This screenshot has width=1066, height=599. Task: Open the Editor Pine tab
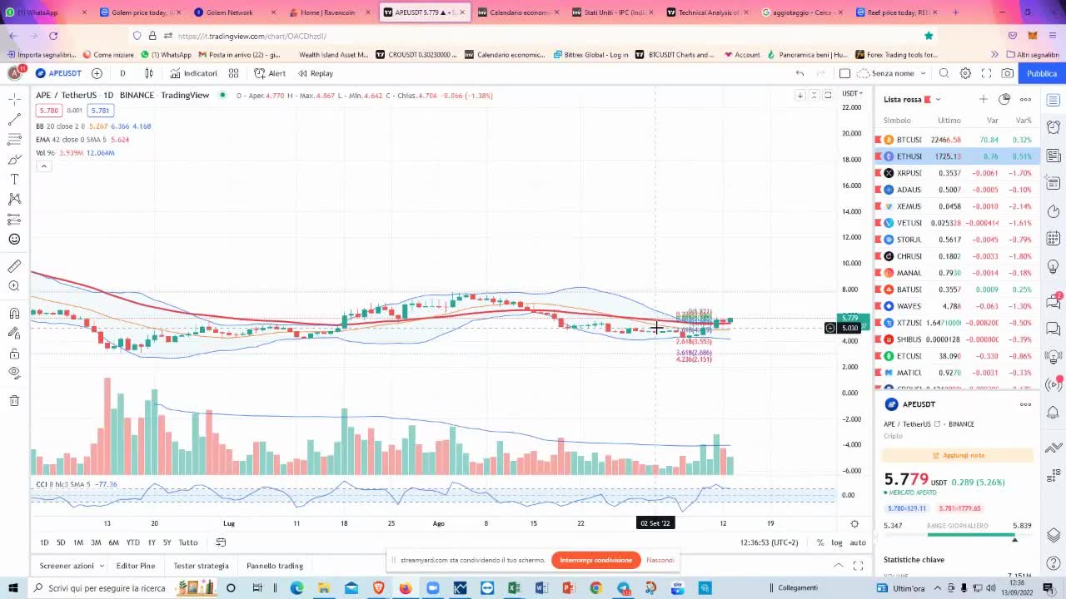pos(136,566)
